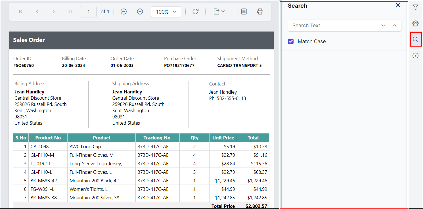Go to the next report page
This screenshot has height=209, width=423.
53,12
